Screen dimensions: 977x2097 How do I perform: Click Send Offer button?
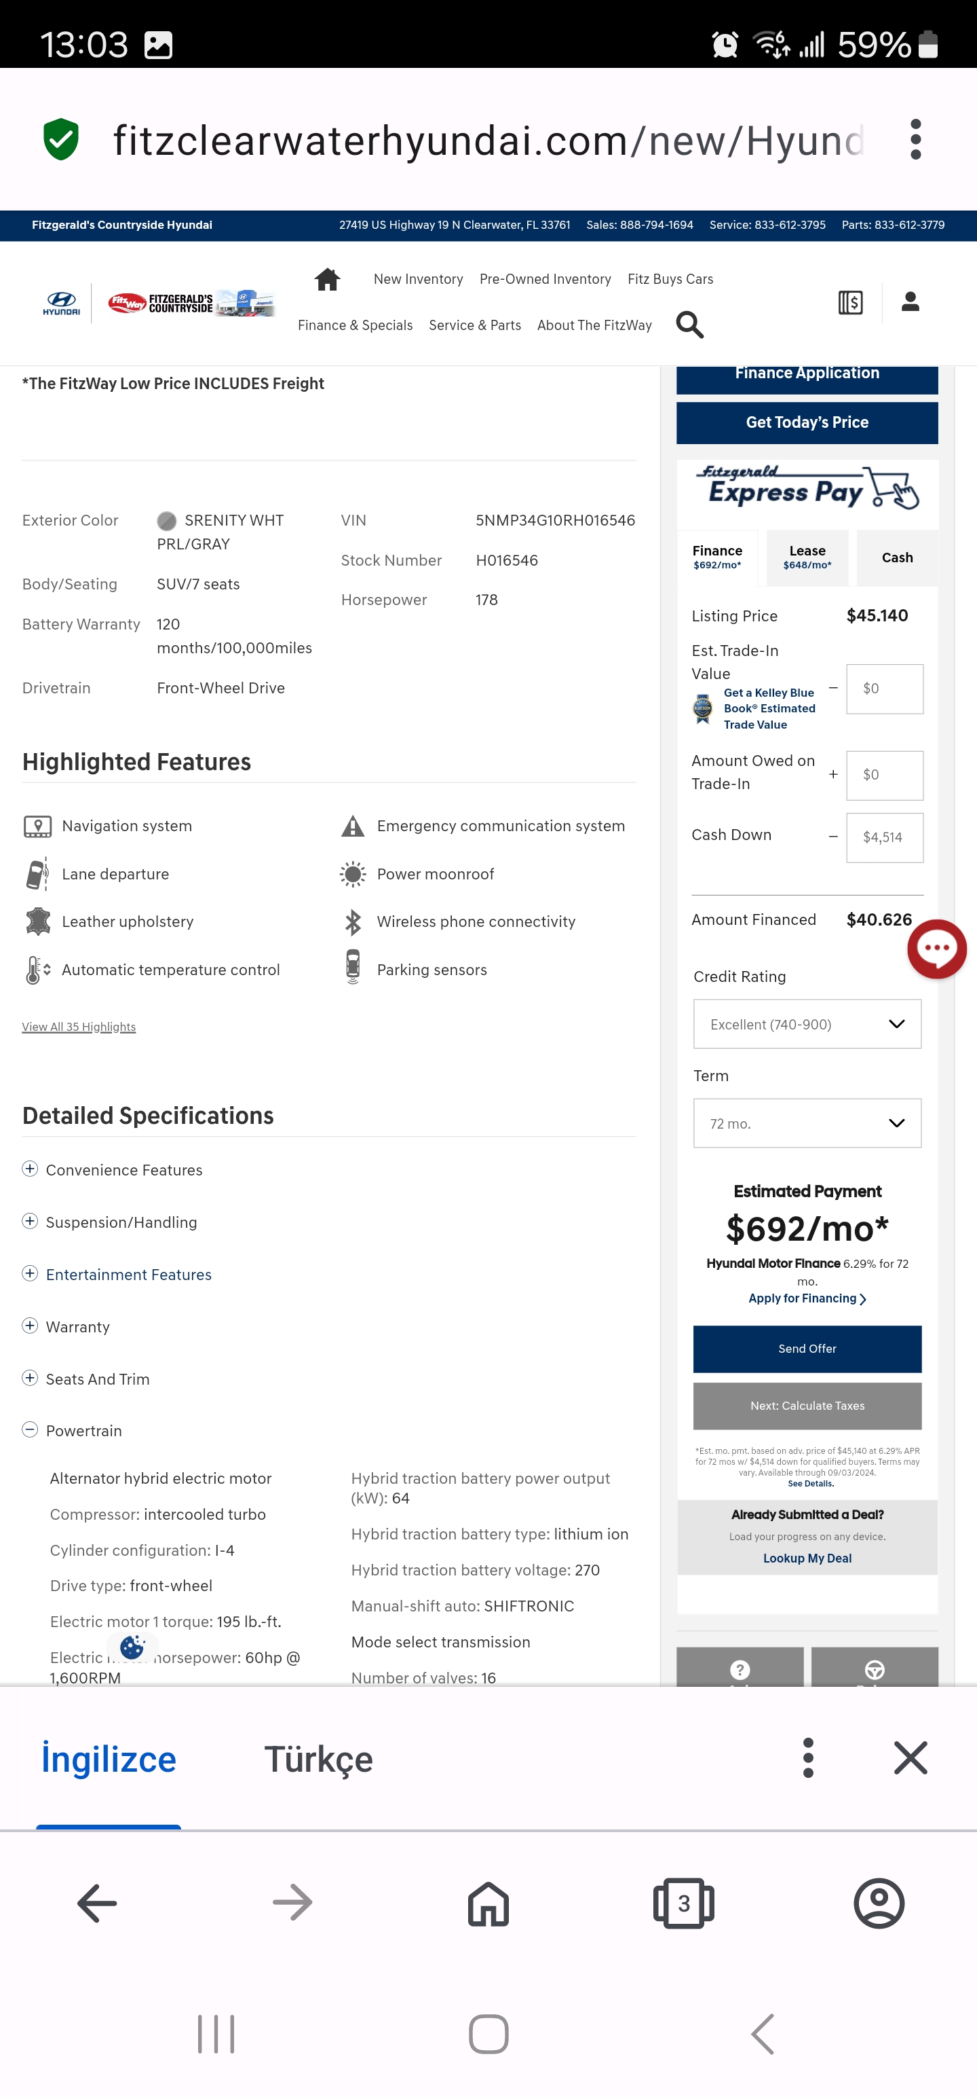pos(807,1349)
